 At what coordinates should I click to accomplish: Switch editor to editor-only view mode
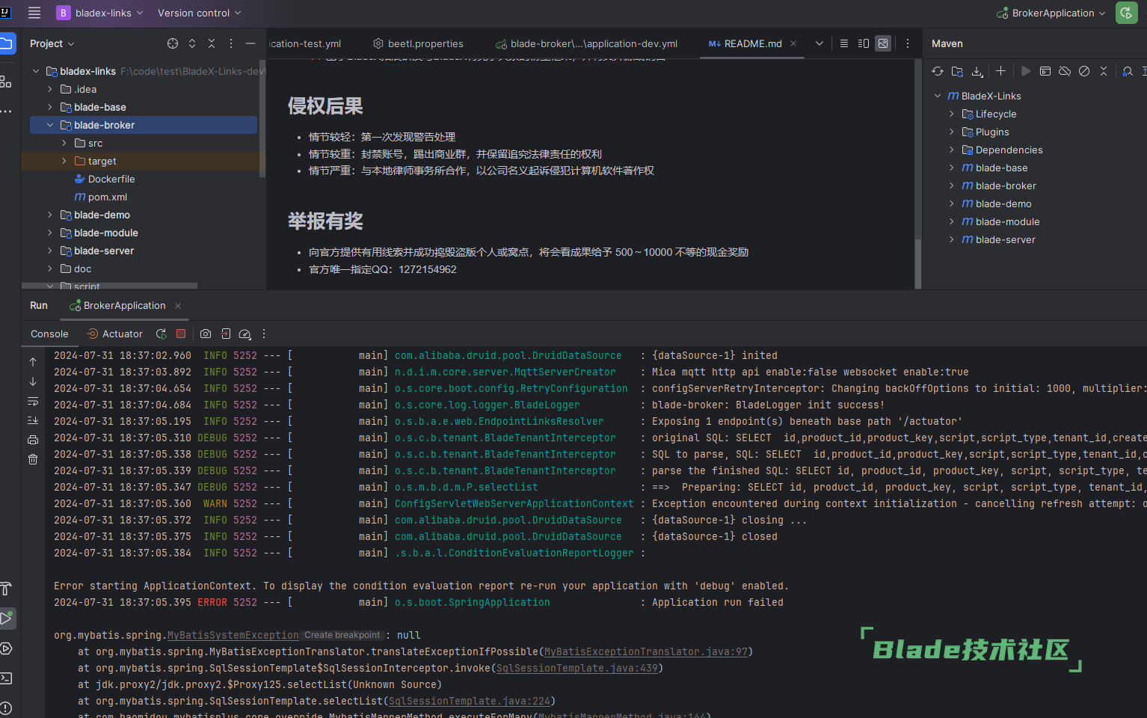click(844, 43)
